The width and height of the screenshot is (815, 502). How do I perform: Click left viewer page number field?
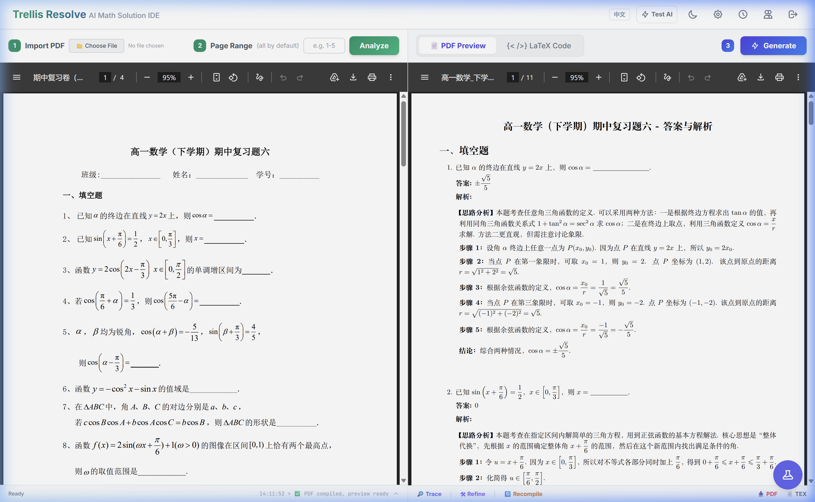tap(105, 78)
